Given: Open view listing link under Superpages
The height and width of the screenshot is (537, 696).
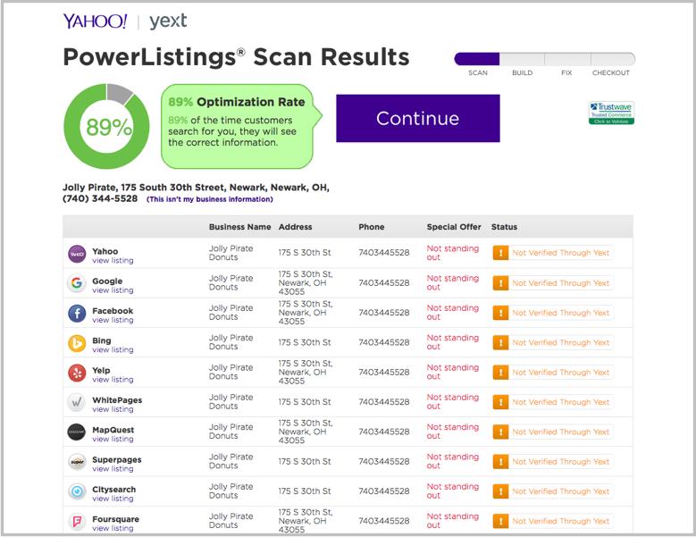Looking at the screenshot, I should coord(113,469).
